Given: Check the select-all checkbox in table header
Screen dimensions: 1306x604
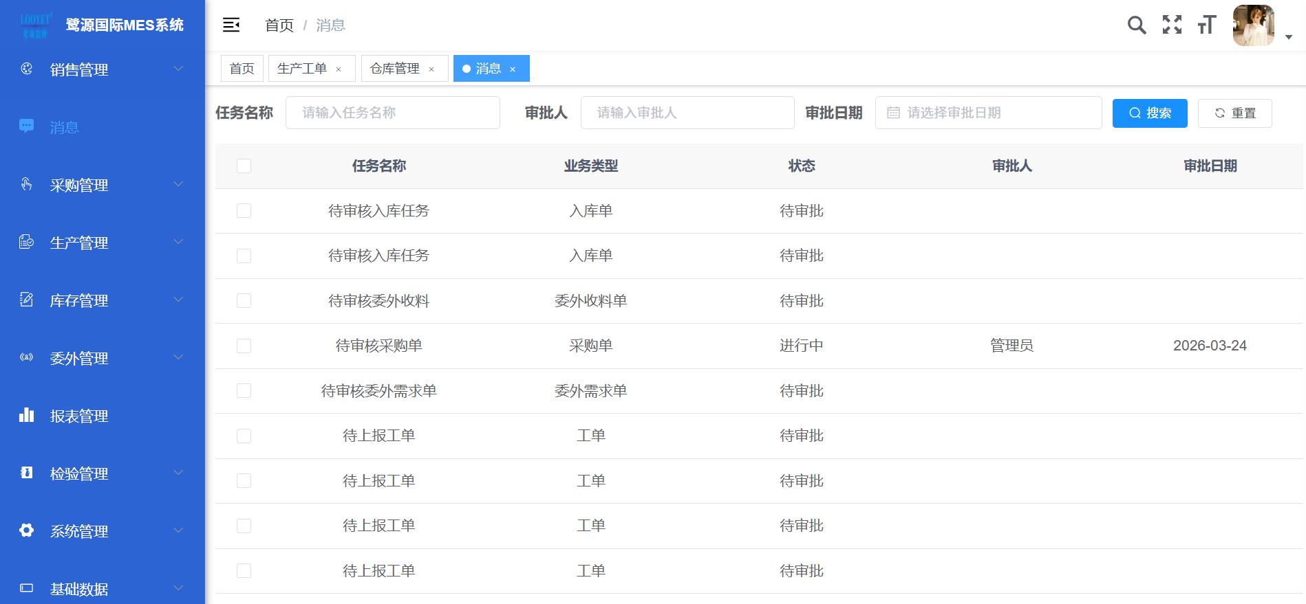Looking at the screenshot, I should [x=244, y=166].
